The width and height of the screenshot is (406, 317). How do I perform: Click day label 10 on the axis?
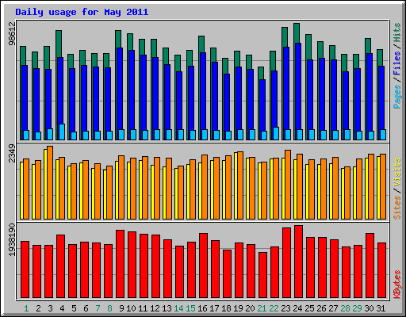click(131, 308)
